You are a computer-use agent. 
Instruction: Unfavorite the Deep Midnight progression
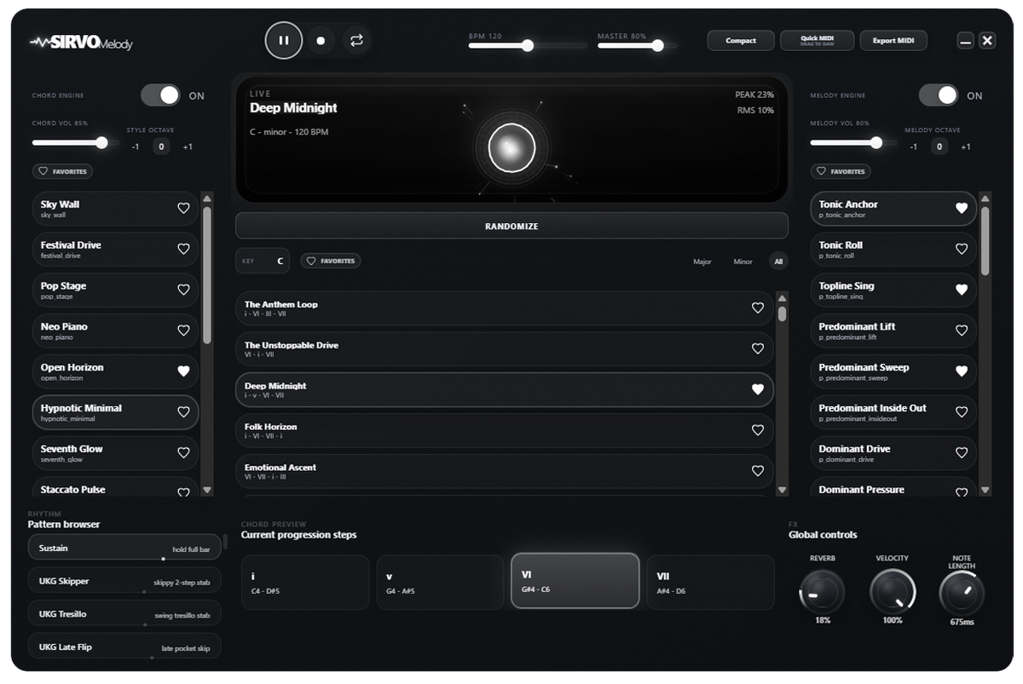(x=757, y=389)
